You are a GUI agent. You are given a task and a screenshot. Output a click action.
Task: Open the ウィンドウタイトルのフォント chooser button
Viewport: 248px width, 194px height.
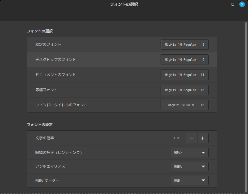184,105
